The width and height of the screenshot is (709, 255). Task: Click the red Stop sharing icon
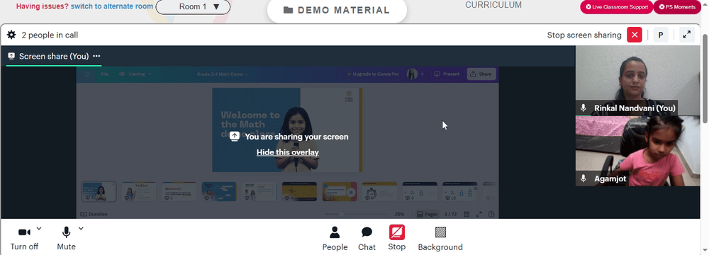tap(396, 232)
